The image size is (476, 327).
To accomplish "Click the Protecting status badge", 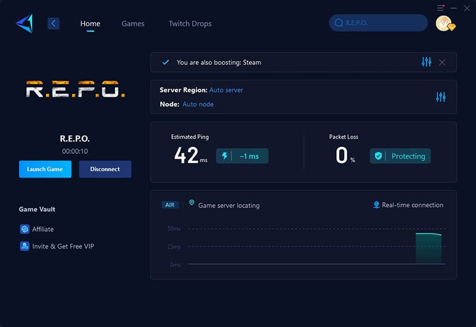I will pyautogui.click(x=400, y=156).
